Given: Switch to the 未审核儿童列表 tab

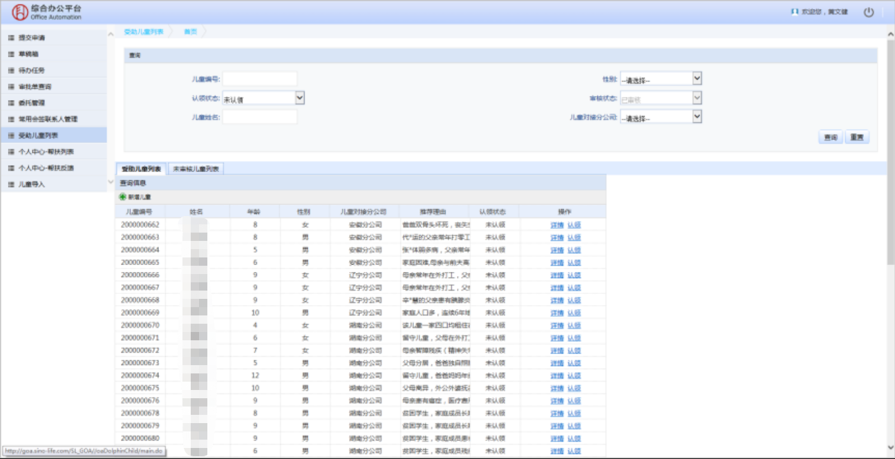Looking at the screenshot, I should [196, 169].
